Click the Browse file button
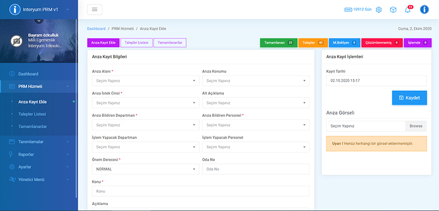This screenshot has width=439, height=211. (416, 126)
